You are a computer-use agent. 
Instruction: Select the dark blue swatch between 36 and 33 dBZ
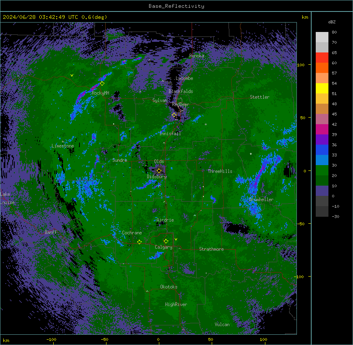[322, 150]
